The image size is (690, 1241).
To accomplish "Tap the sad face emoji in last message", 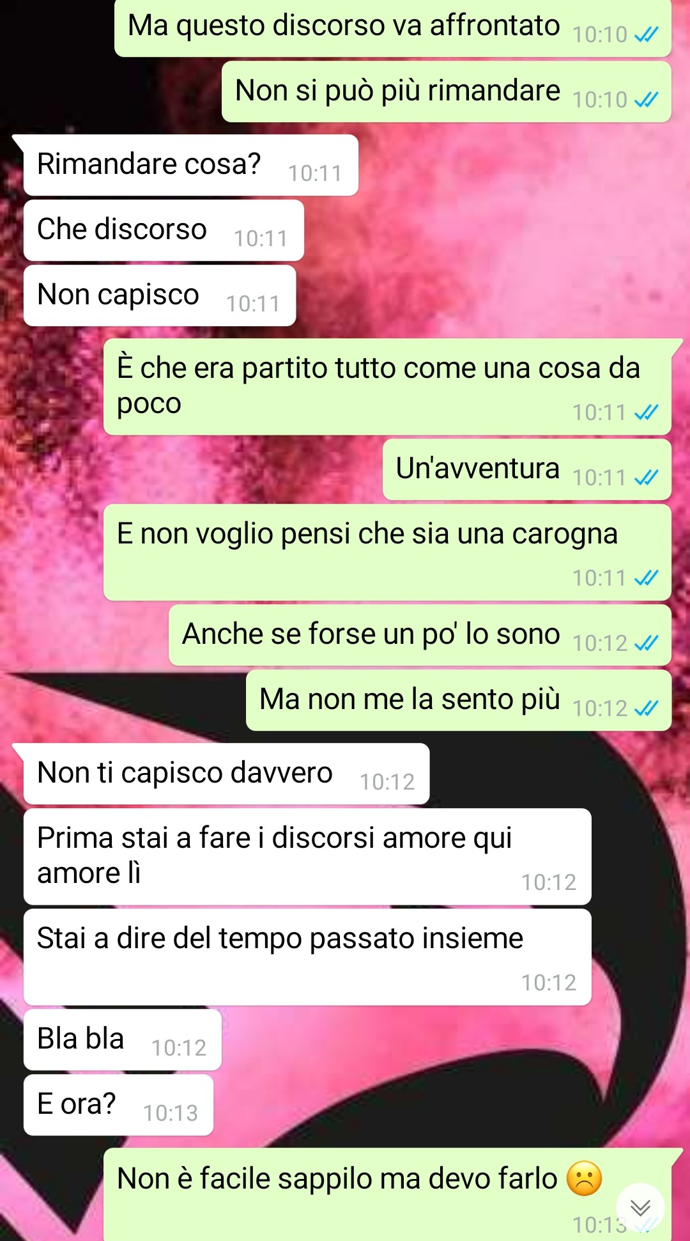I will 584,1178.
